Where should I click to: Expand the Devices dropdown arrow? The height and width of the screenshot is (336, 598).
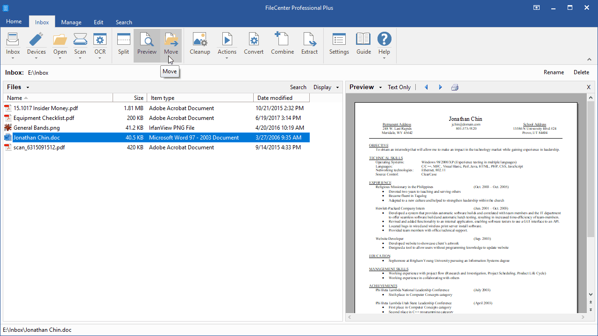pyautogui.click(x=36, y=58)
